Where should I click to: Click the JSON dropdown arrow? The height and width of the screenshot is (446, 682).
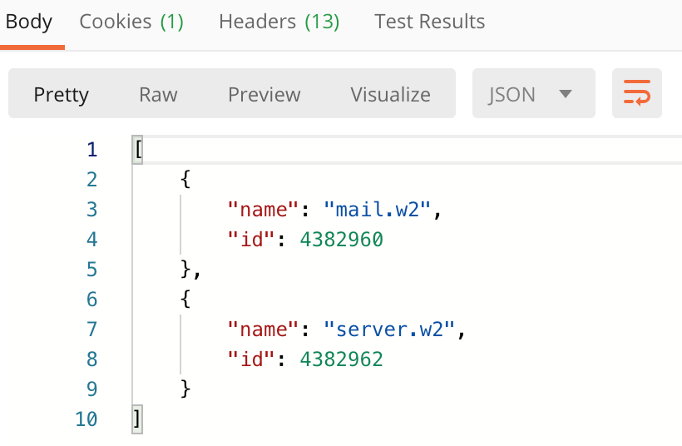(565, 94)
